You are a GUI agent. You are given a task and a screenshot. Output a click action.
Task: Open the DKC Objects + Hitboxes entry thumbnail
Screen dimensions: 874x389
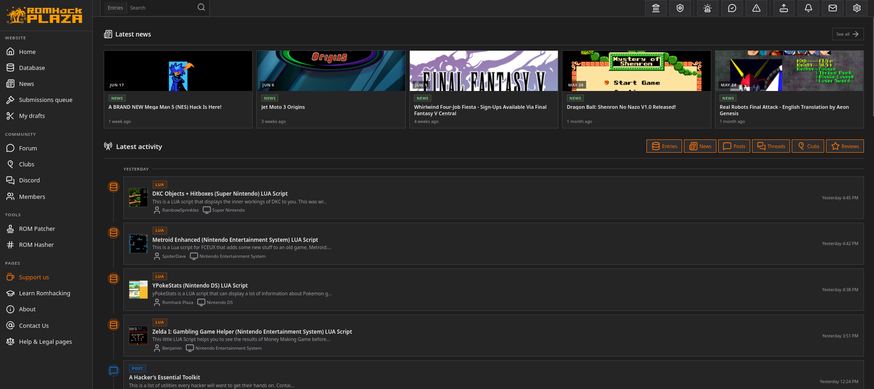pyautogui.click(x=138, y=197)
